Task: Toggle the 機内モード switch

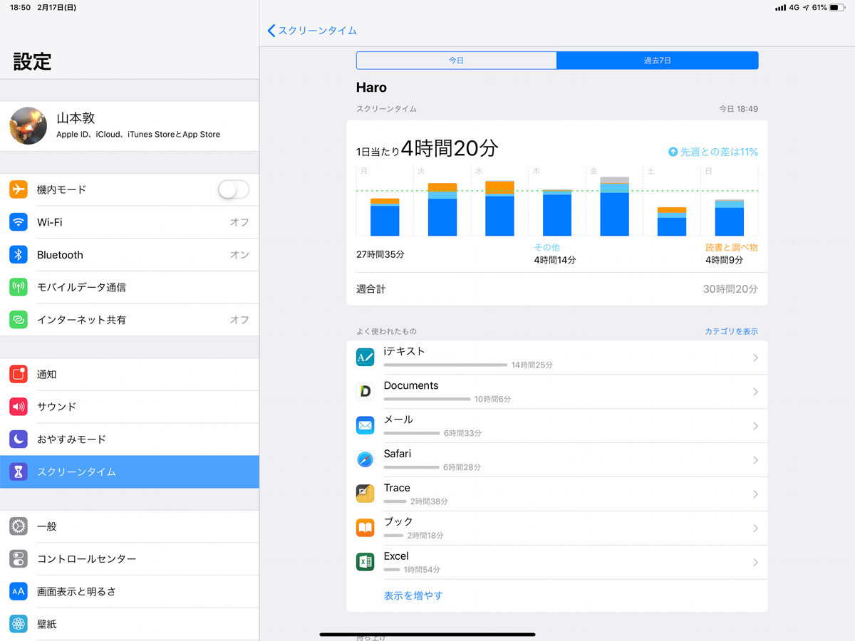Action: click(234, 189)
